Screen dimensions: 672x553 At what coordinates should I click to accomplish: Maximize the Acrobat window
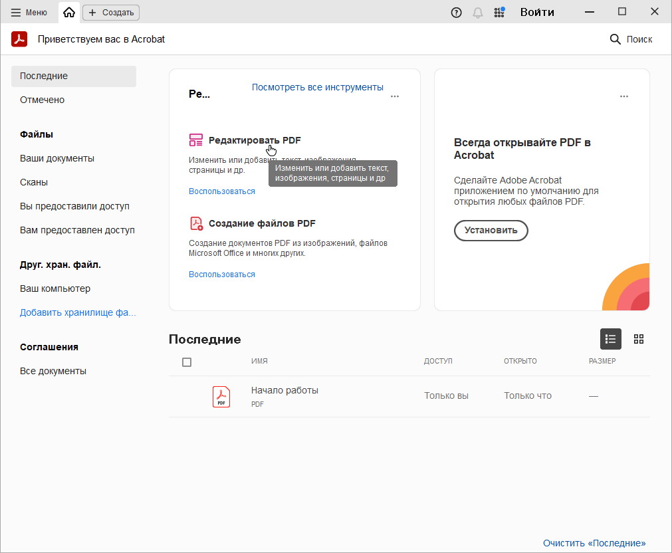[622, 12]
